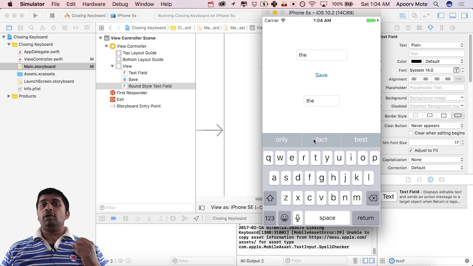Toggle Adjust to Fit checkbox
Viewport: 473px width, 266px height.
point(411,150)
